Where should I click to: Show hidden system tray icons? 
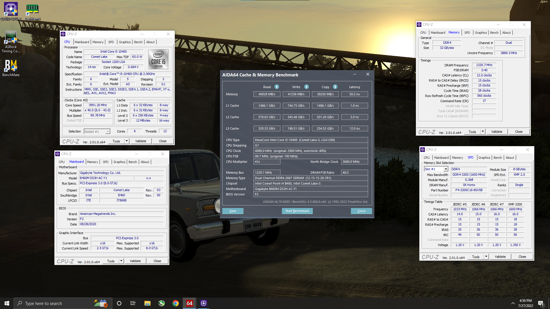click(x=513, y=303)
